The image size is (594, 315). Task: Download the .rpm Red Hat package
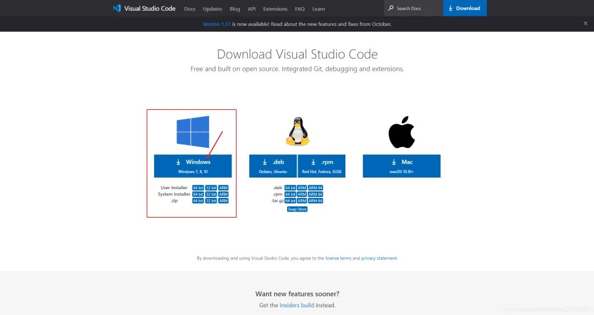coord(322,166)
